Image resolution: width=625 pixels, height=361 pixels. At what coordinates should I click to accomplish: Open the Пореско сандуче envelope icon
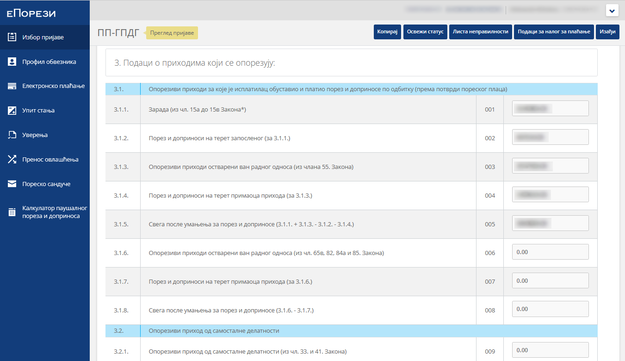point(12,184)
